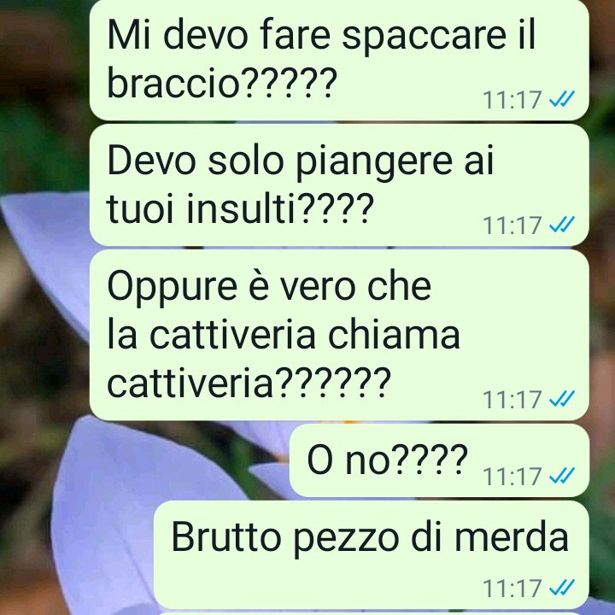This screenshot has height=615, width=615.
Task: Click 11:17 timestamp of 'insulti' message
Action: [x=512, y=225]
